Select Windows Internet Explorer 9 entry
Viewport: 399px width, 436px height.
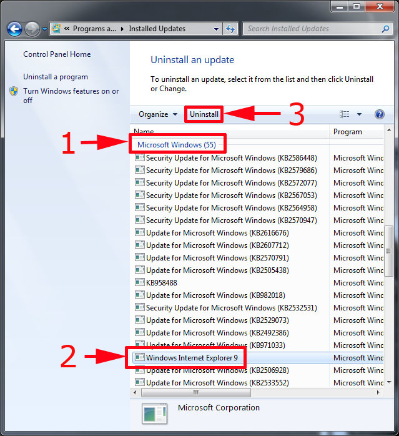coord(259,358)
